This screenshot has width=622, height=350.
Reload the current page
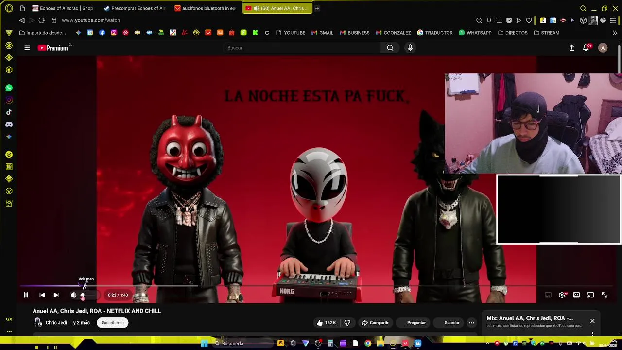[x=41, y=20]
